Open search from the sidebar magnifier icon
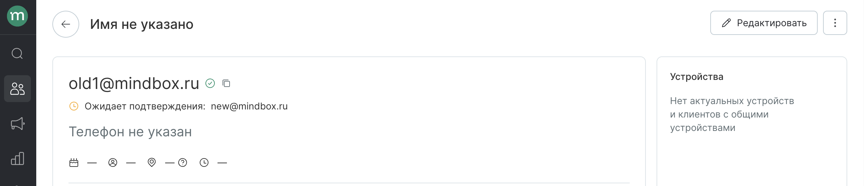This screenshot has width=864, height=186. 17,53
